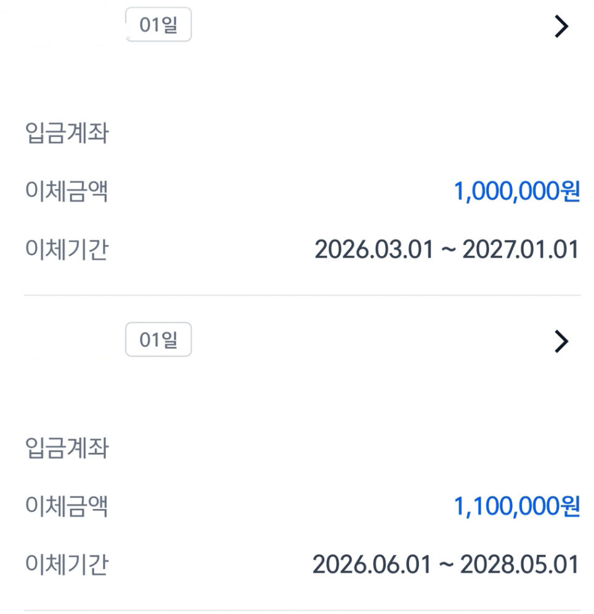Select start date 2026.03.01
The image size is (594, 614).
[374, 250]
